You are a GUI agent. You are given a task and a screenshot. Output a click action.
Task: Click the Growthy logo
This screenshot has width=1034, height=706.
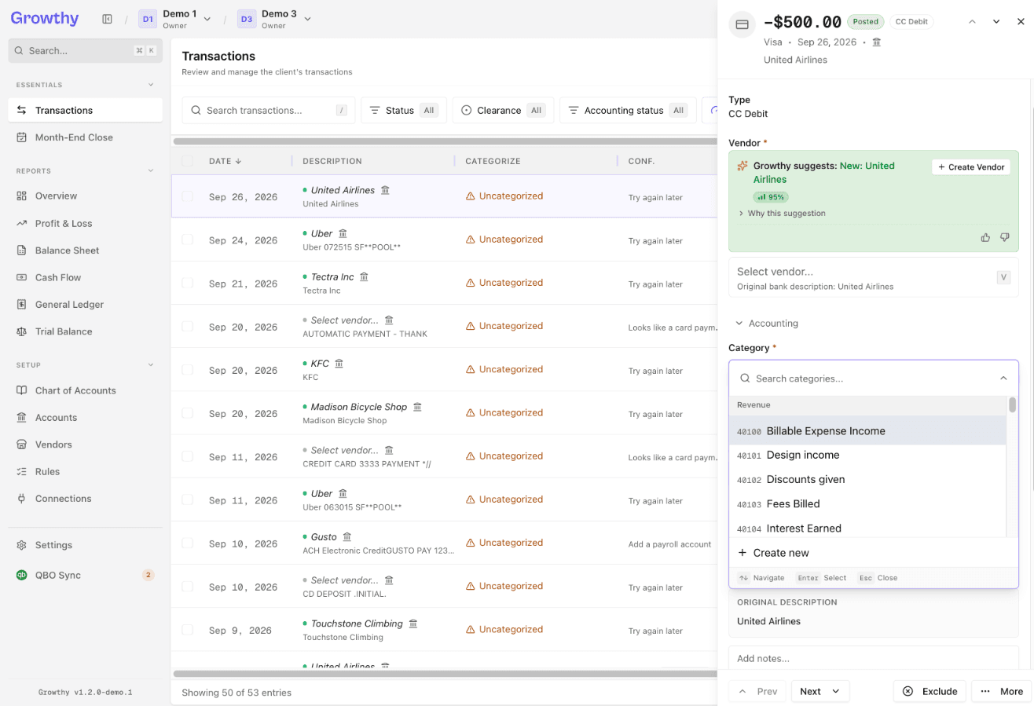45,18
